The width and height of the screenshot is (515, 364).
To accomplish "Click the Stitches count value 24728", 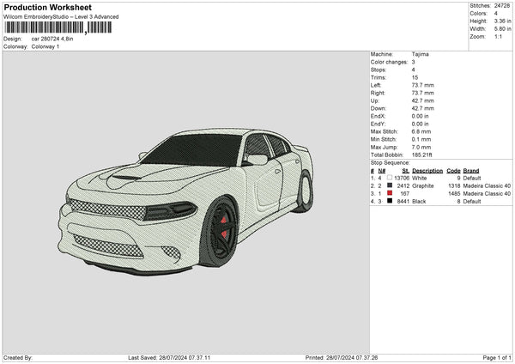I will 502,5.
